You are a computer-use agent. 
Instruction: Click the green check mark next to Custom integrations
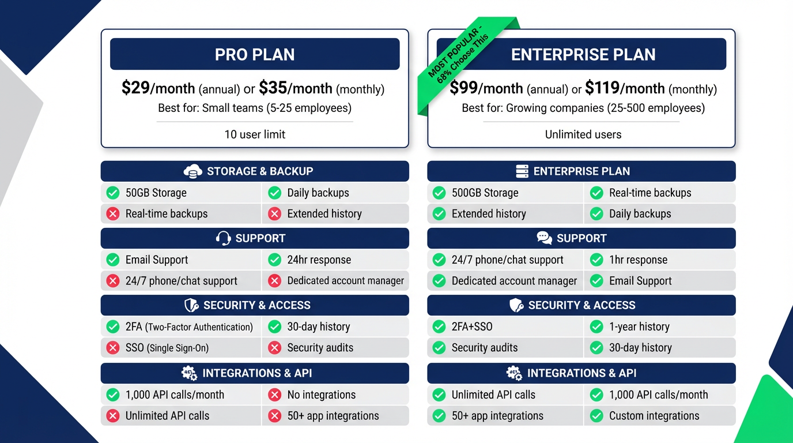click(x=596, y=416)
